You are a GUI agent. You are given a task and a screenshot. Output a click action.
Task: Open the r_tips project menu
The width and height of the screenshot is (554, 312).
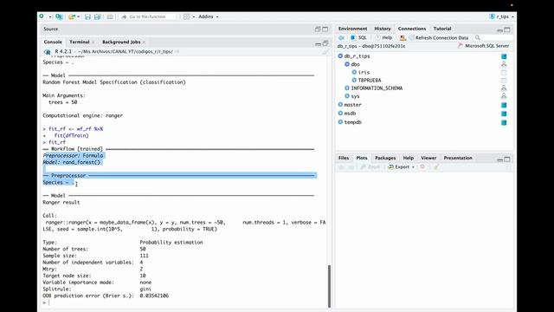pyautogui.click(x=501, y=16)
